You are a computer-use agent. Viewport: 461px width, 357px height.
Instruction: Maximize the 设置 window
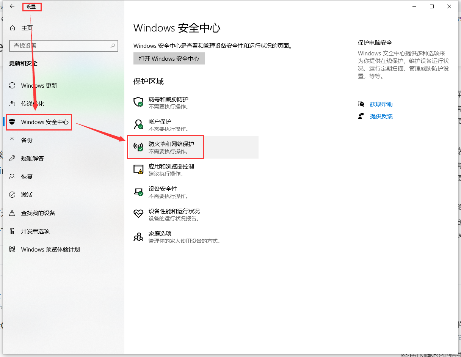[432, 6]
